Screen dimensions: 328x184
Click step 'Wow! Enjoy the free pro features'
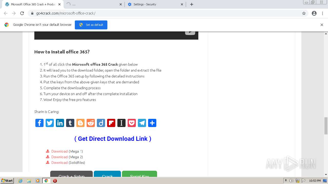click(70, 100)
